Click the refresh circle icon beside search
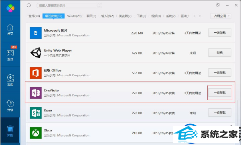 tap(28, 5)
